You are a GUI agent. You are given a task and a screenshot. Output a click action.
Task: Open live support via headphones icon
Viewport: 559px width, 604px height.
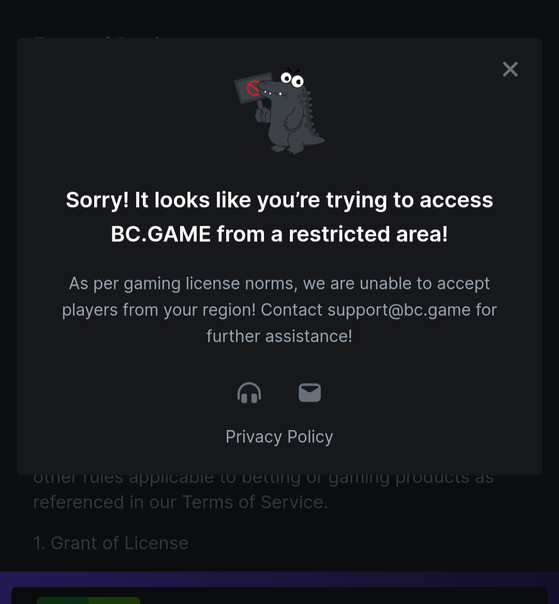[249, 393]
